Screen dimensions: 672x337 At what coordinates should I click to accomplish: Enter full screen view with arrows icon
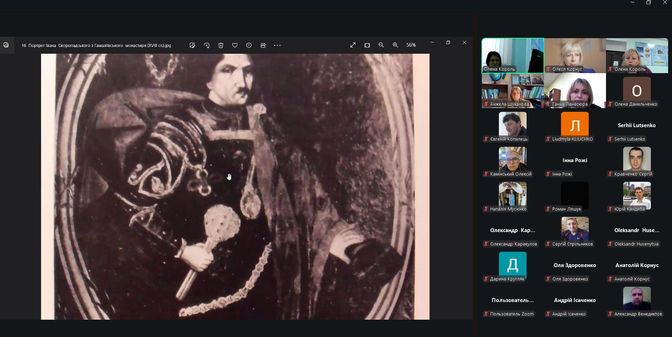coord(353,45)
